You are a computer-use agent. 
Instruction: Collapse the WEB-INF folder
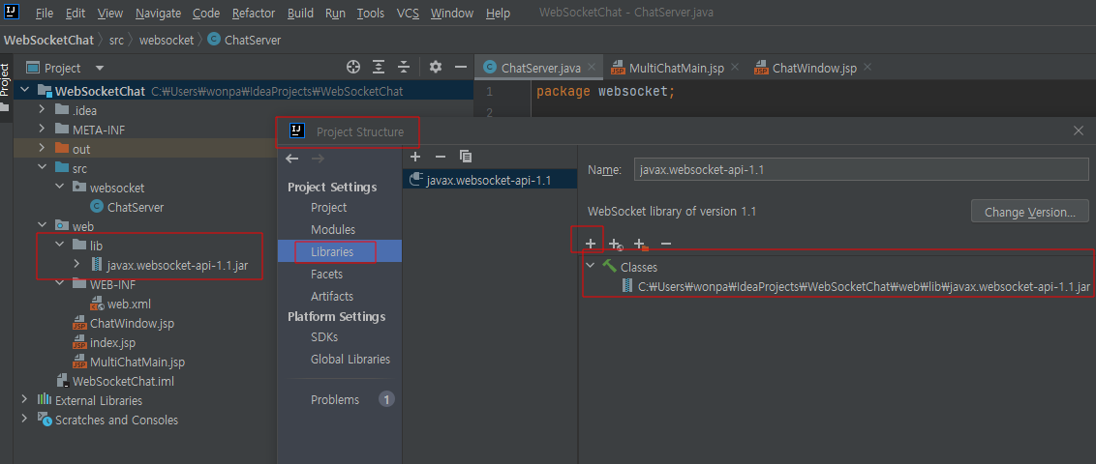coord(59,284)
